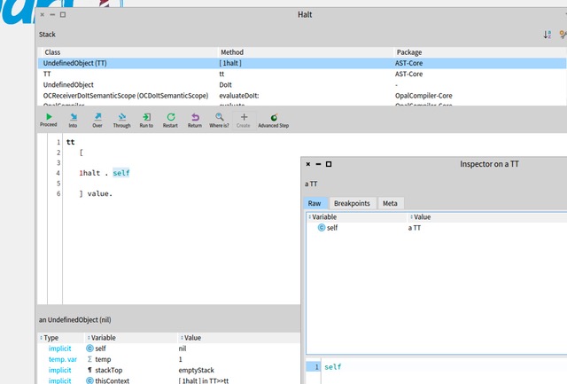Switch to the Breakpoints tab
The height and width of the screenshot is (384, 567).
point(352,203)
